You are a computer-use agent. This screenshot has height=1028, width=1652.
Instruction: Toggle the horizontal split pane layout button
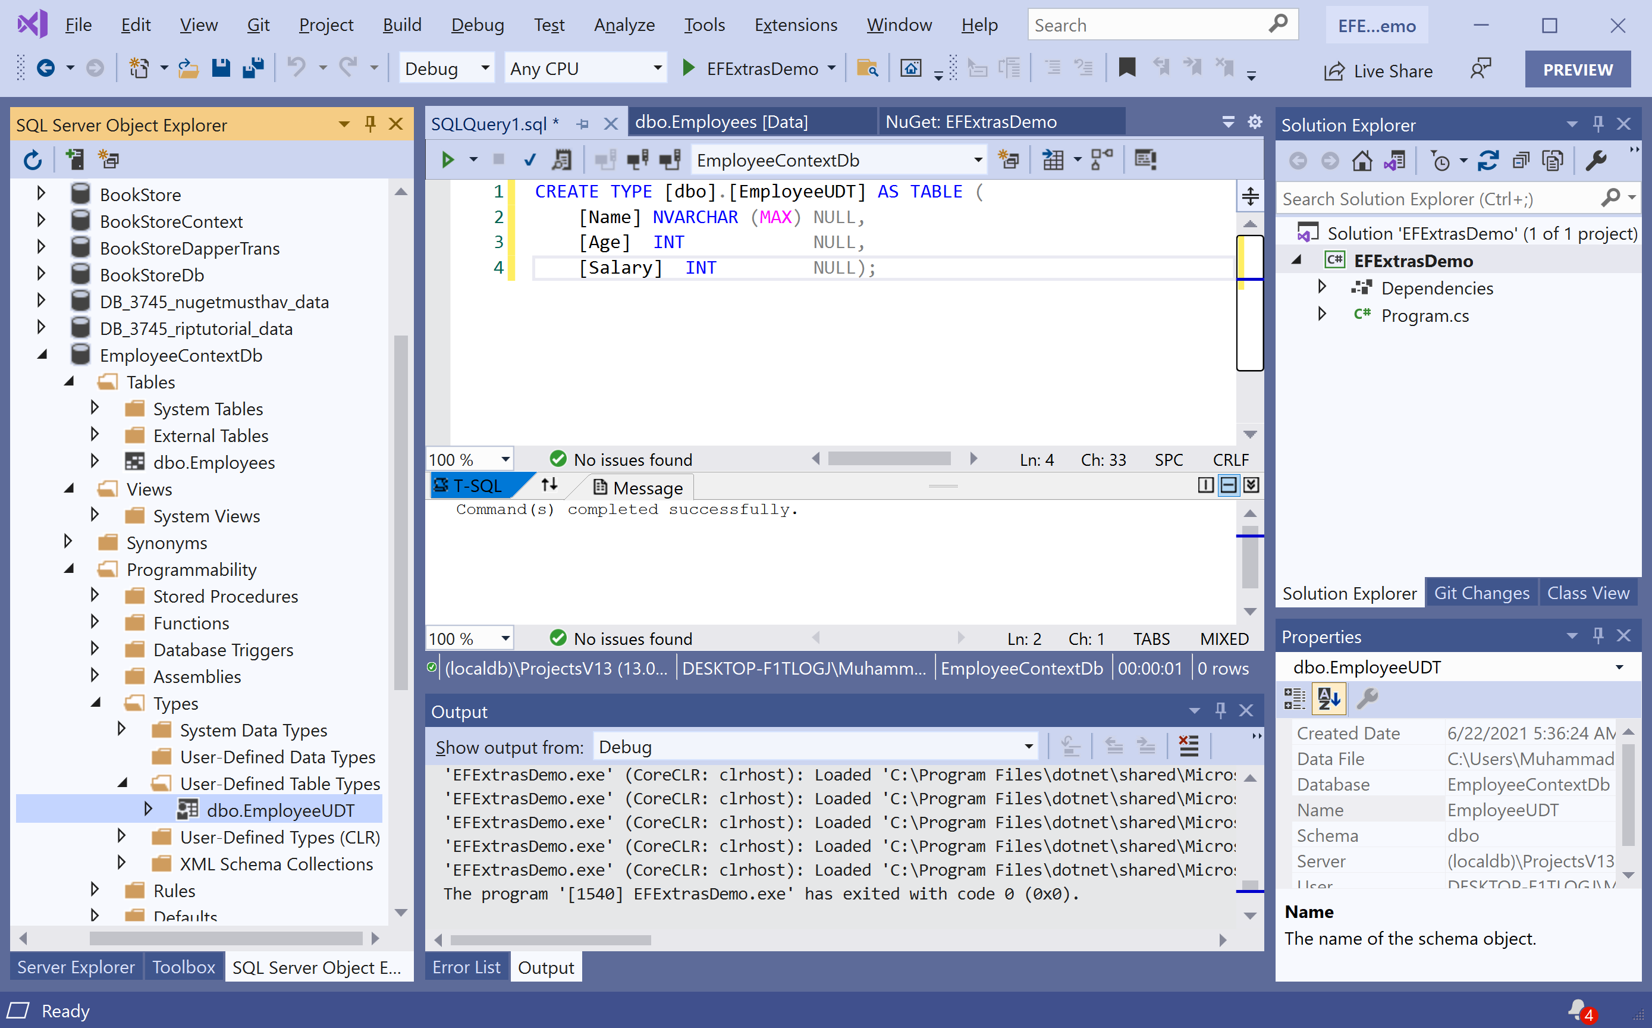pyautogui.click(x=1228, y=485)
